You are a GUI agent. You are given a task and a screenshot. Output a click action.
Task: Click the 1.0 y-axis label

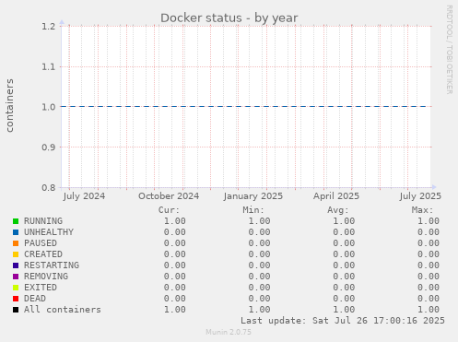[x=49, y=107]
